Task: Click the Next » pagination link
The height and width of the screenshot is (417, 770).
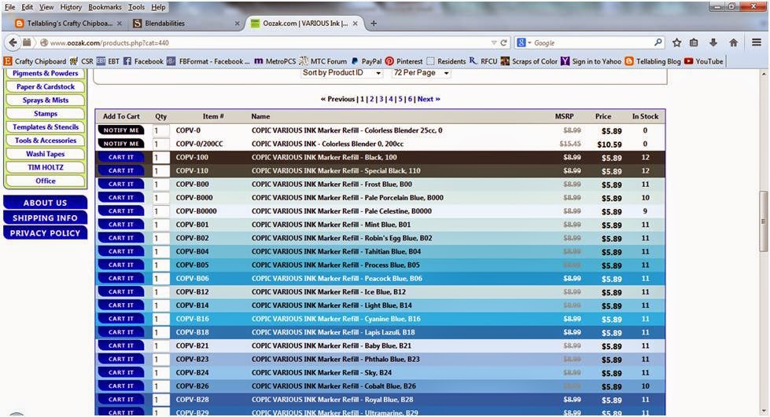Action: pos(429,99)
